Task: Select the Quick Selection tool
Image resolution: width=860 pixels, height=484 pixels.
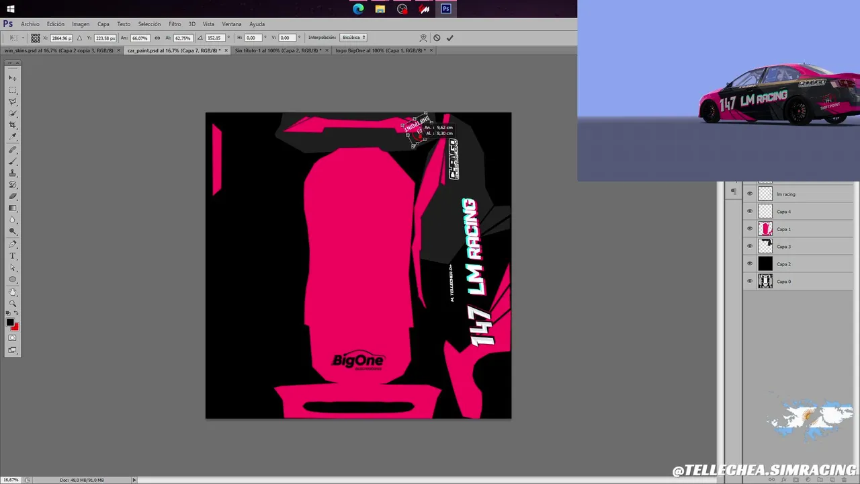Action: click(x=13, y=114)
